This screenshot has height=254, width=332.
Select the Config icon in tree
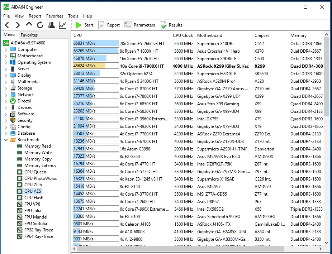[x=13, y=127]
